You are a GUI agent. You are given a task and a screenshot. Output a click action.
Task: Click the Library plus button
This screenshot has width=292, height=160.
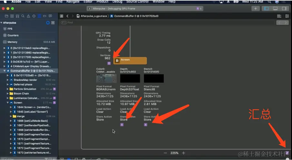point(256,9)
